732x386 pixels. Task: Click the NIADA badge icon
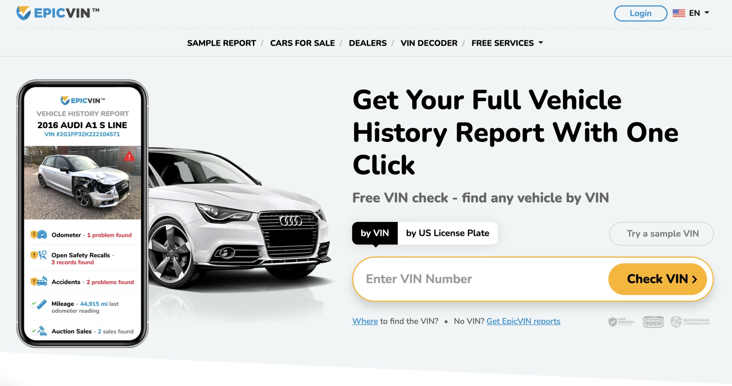[x=653, y=322]
